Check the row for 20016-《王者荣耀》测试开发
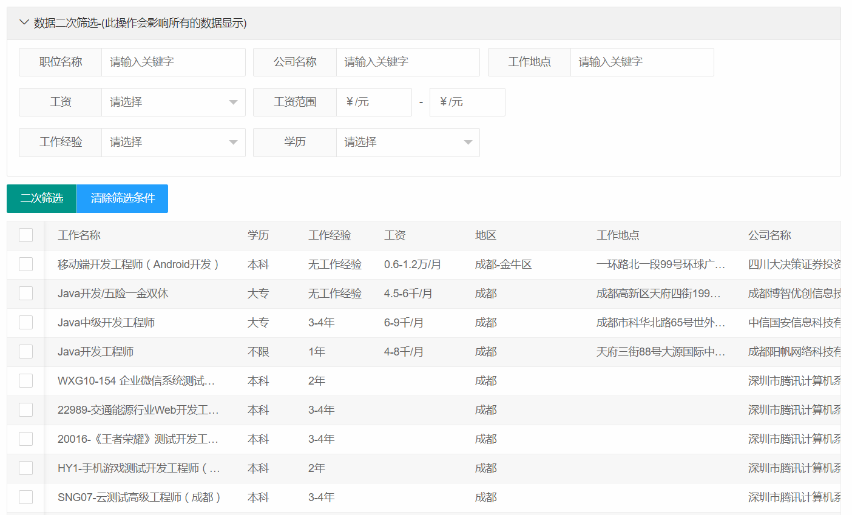The image size is (852, 515). point(25,439)
